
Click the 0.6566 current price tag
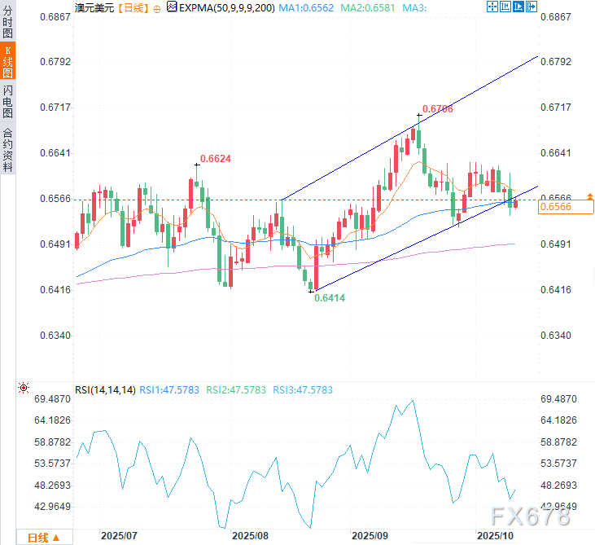click(566, 207)
